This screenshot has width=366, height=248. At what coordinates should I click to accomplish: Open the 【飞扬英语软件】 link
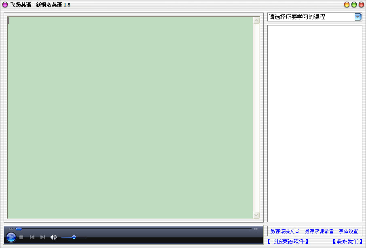pos(288,241)
